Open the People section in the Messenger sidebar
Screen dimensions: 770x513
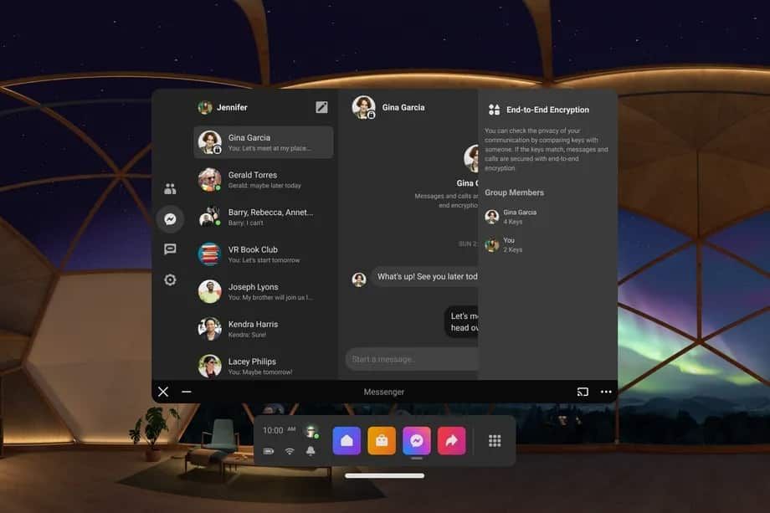click(170, 187)
